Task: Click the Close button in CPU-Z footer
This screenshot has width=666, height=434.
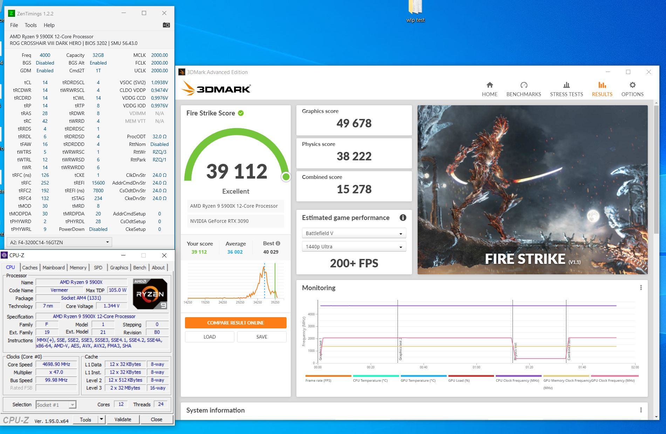Action: tap(157, 419)
